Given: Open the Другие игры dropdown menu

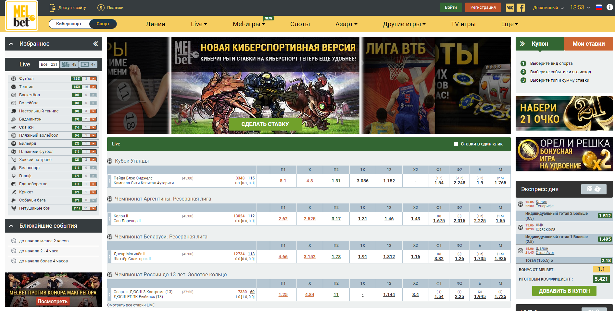Looking at the screenshot, I should (404, 24).
